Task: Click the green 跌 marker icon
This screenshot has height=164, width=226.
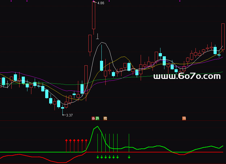Action: pyautogui.click(x=97, y=118)
